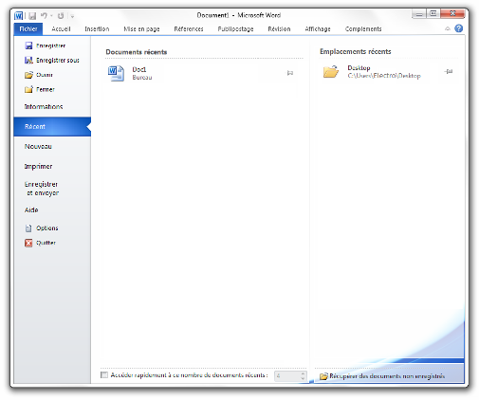
Task: Click the Save icon in quick access toolbar
Action: pos(32,15)
